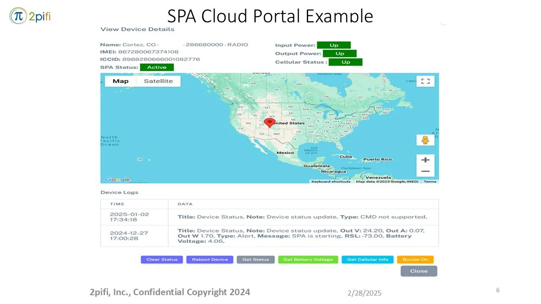The height and width of the screenshot is (304, 541).
Task: Select the 2024-12-27 17:00:28 log timestamp
Action: coord(129,236)
